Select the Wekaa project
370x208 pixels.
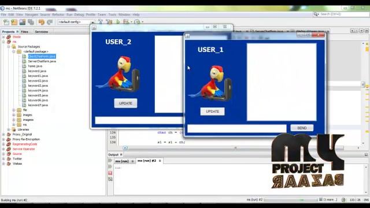[17, 164]
